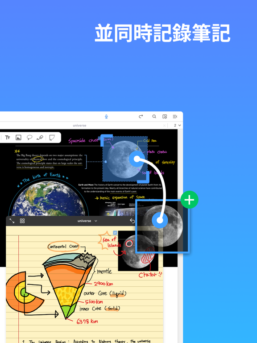The image size is (257, 343).
Task: Click the "mentle" handwritten label
Action: point(104,271)
